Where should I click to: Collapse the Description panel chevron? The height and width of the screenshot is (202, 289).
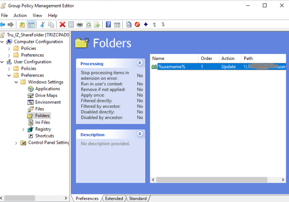pos(140,134)
